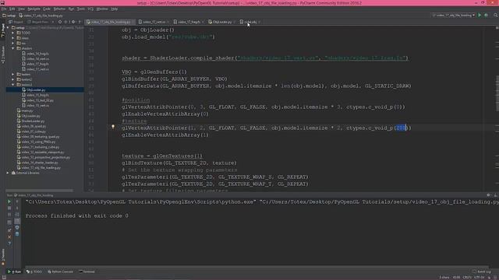Collapse the setup project root node
499x280 pixels.
click(8, 28)
